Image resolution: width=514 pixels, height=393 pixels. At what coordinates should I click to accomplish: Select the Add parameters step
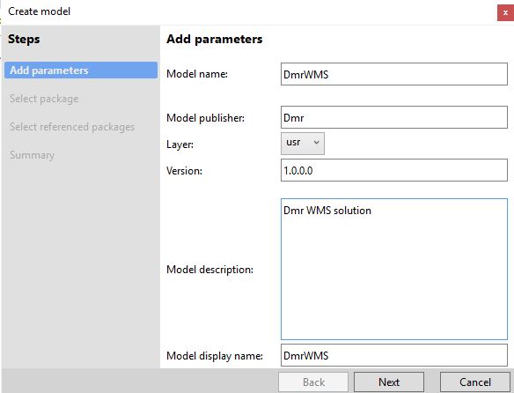pos(81,70)
